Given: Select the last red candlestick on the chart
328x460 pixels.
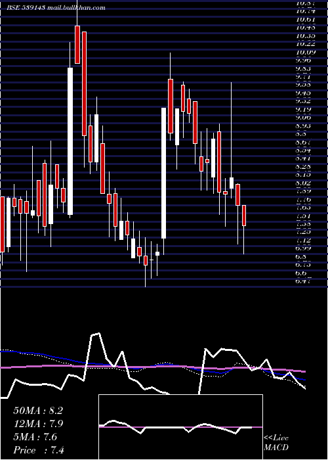Looking at the screenshot, I should (x=243, y=216).
